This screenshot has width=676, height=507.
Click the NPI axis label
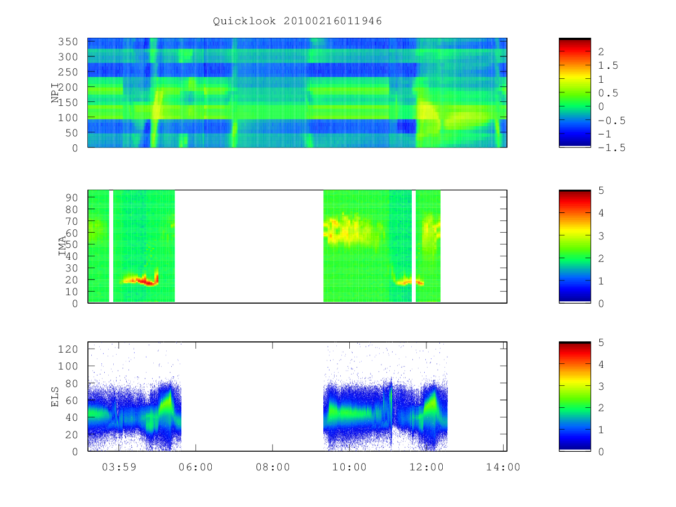(55, 93)
